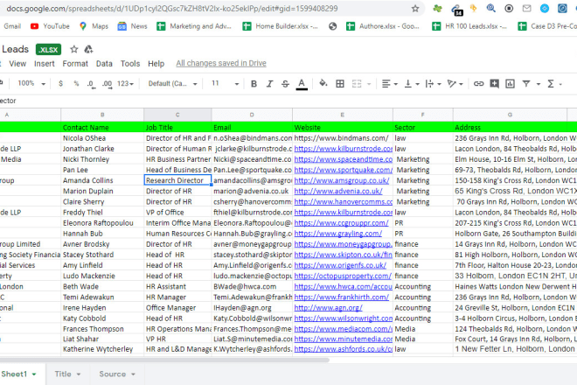The image size is (577, 385).
Task: Open the Default font dropdown
Action: pos(172,84)
